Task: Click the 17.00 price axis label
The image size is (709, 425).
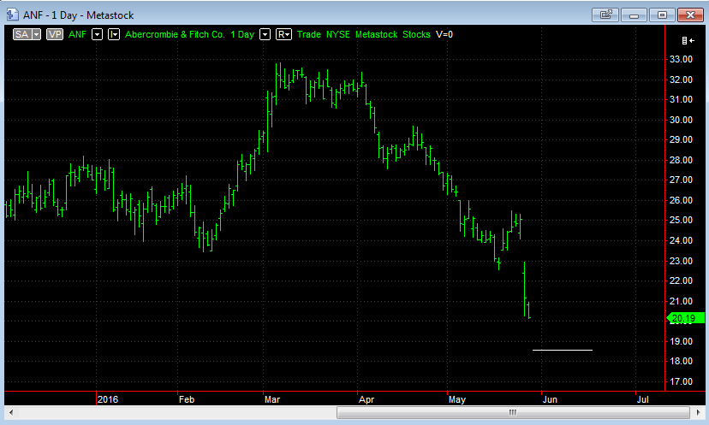Action: [681, 381]
